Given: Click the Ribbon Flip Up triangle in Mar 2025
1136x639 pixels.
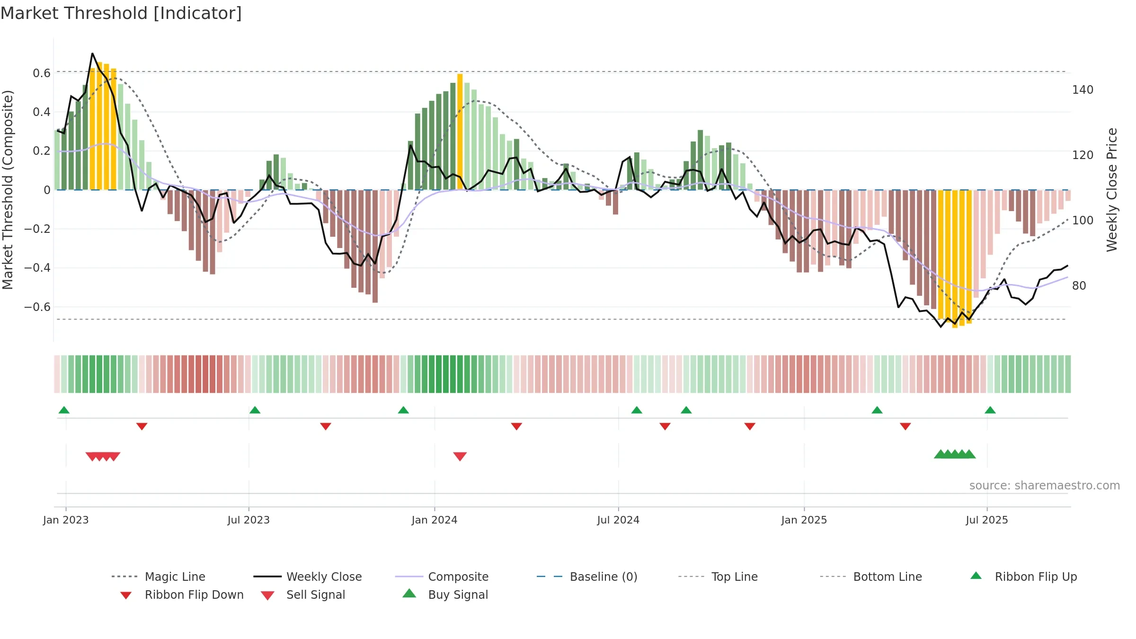Looking at the screenshot, I should point(877,410).
